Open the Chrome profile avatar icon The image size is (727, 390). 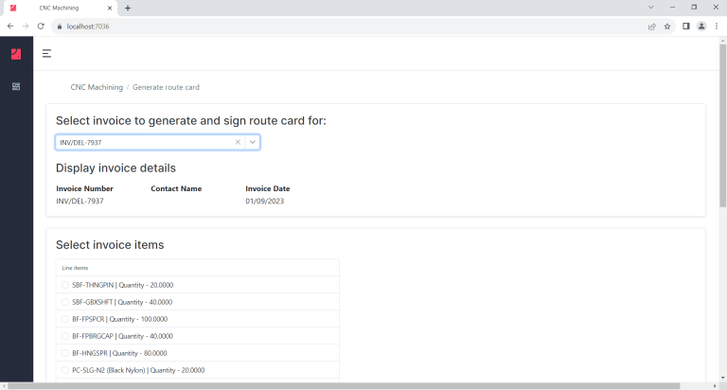coord(701,27)
